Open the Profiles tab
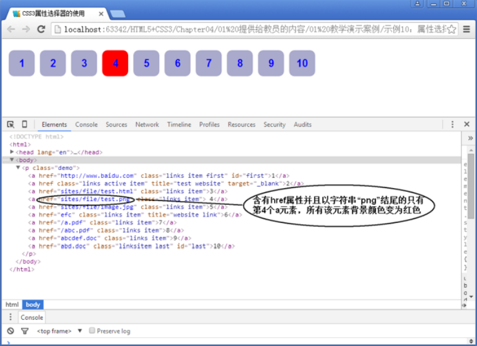This screenshot has height=346, width=477. pyautogui.click(x=209, y=124)
